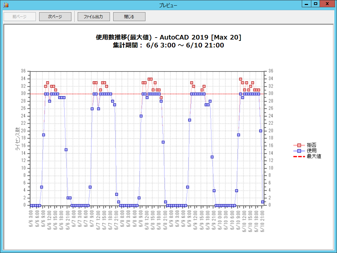Image resolution: width=337 pixels, height=253 pixels.
Task: Select the blue data point at 23 on 6/9
Action: pos(190,120)
